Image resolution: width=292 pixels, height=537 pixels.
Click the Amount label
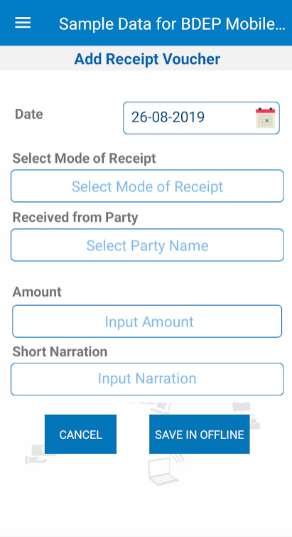(x=37, y=292)
